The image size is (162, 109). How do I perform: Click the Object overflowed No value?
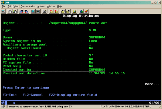(x=91, y=48)
